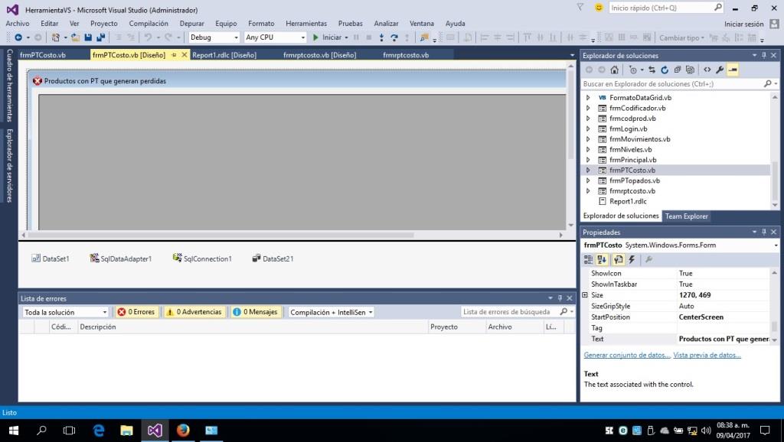
Task: Switch Properties panel to Alphabetical view
Action: (602, 259)
